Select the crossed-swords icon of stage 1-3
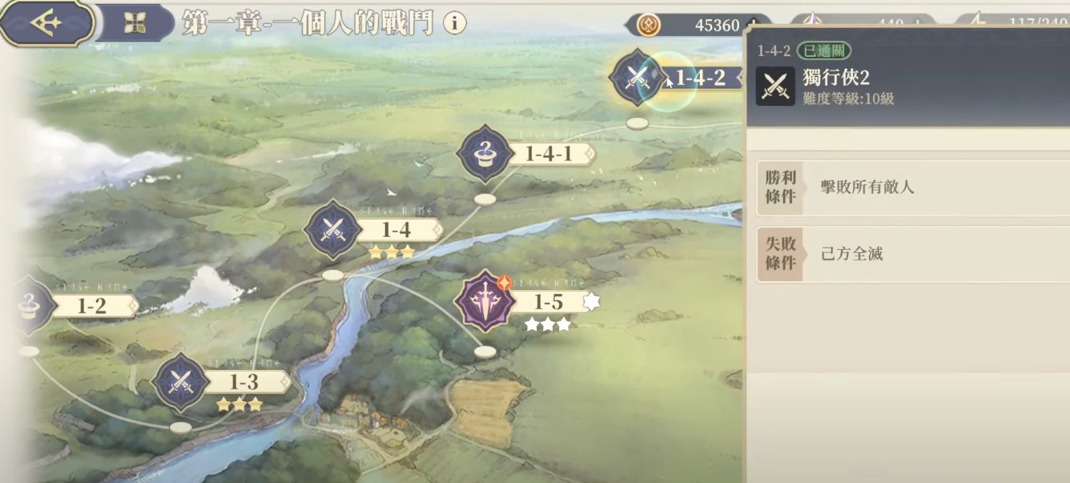Viewport: 1070px width, 483px height. coord(180,381)
